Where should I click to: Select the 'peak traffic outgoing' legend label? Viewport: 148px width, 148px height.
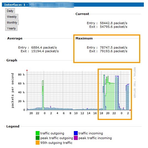point(57,138)
